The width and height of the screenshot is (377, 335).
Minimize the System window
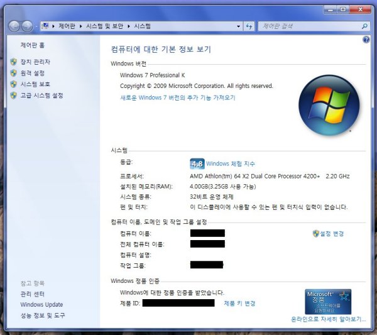click(x=331, y=9)
